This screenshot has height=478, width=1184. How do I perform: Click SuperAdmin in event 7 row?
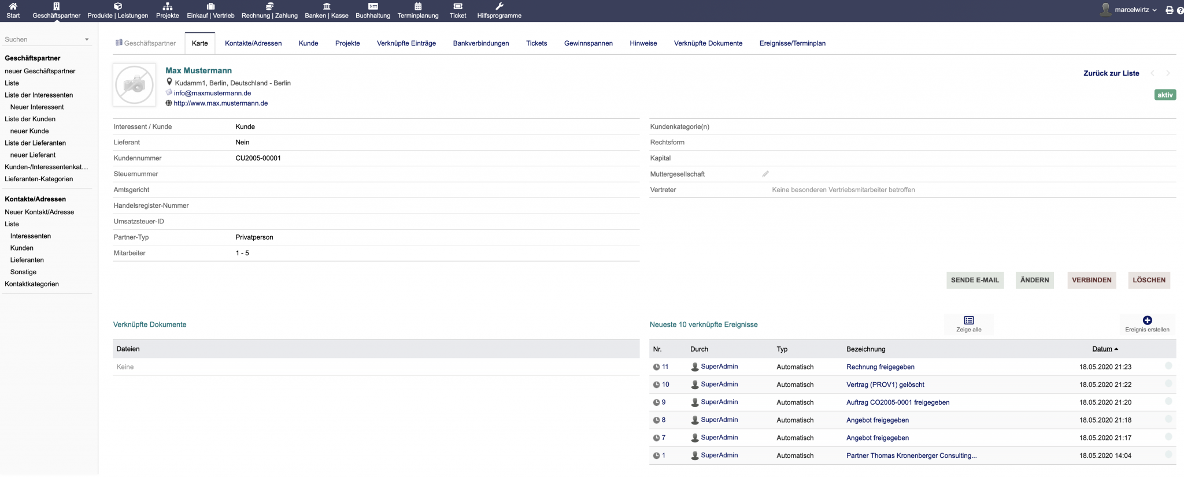(x=719, y=438)
